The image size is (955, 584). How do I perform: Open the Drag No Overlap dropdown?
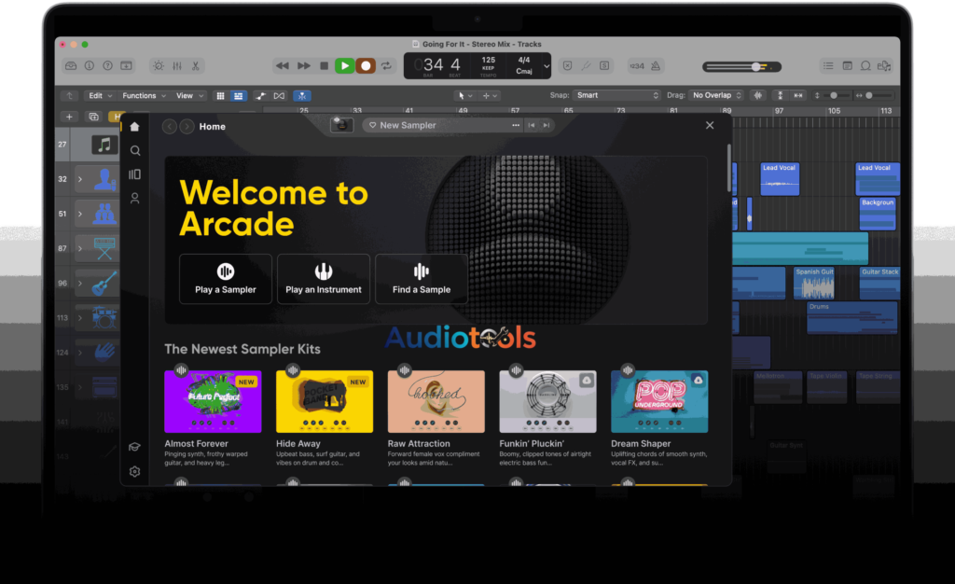[716, 95]
